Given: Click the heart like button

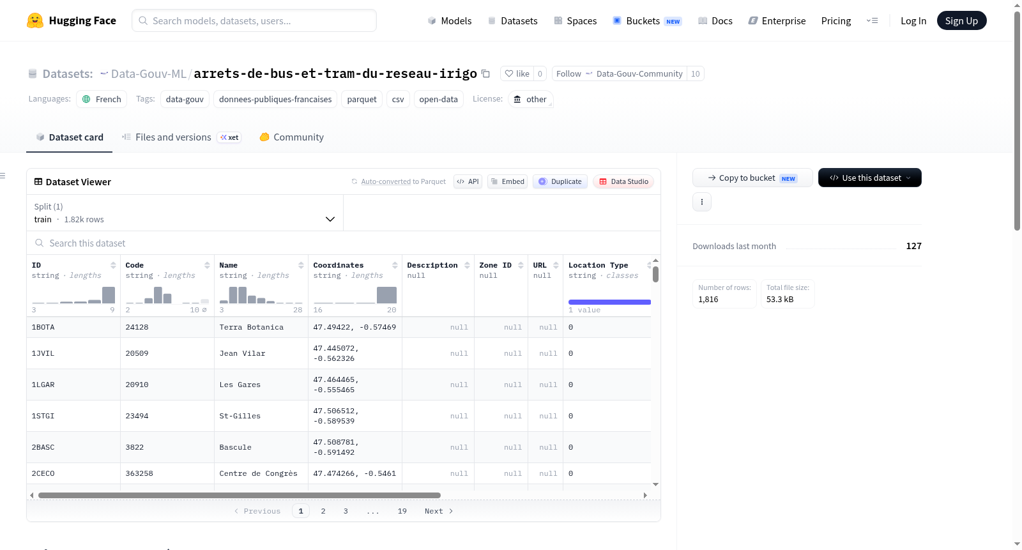Looking at the screenshot, I should [x=517, y=73].
